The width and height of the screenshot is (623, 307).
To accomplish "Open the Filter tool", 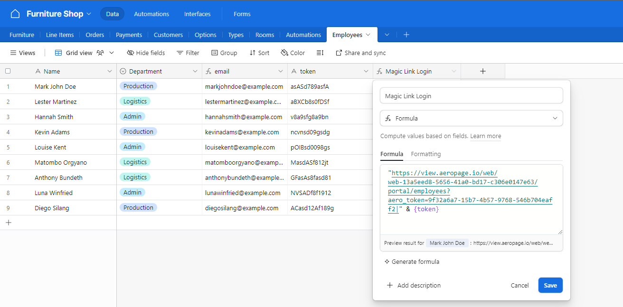I will (x=188, y=53).
